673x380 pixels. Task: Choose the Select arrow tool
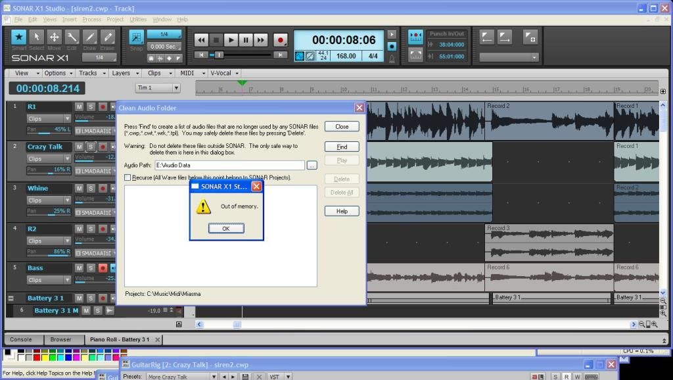[x=37, y=37]
